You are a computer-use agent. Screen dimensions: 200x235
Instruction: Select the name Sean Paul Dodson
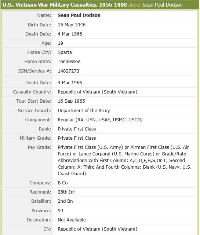(x=79, y=15)
